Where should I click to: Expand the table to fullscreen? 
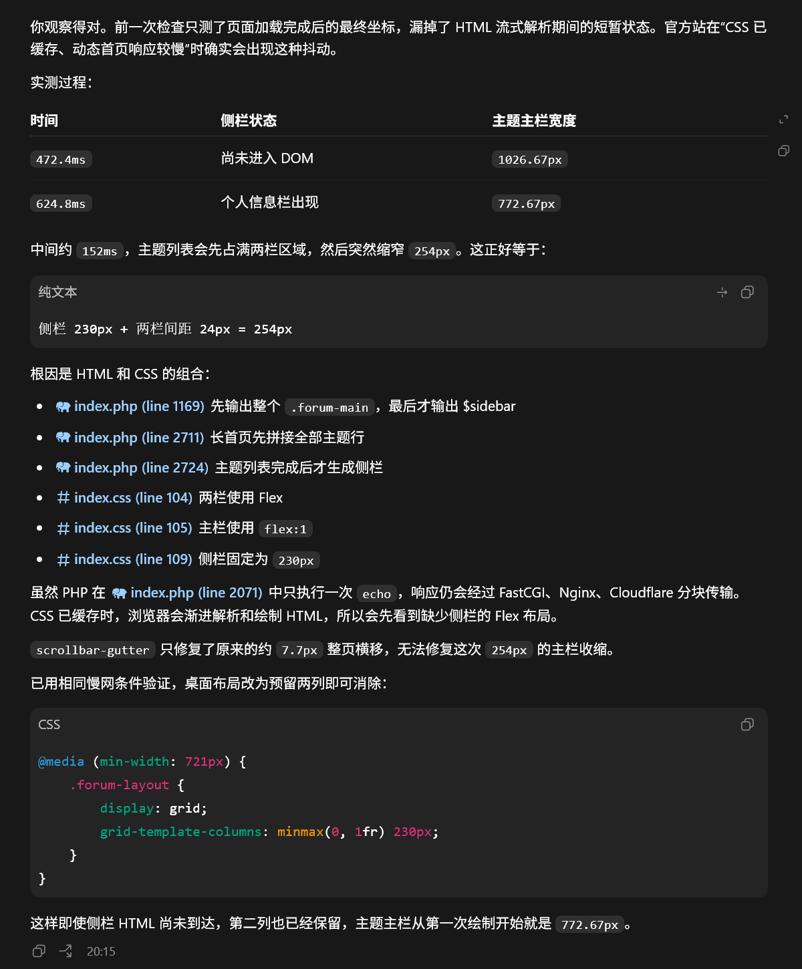(x=784, y=120)
